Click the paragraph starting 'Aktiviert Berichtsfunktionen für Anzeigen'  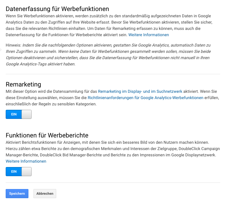pyautogui.click(x=113, y=152)
